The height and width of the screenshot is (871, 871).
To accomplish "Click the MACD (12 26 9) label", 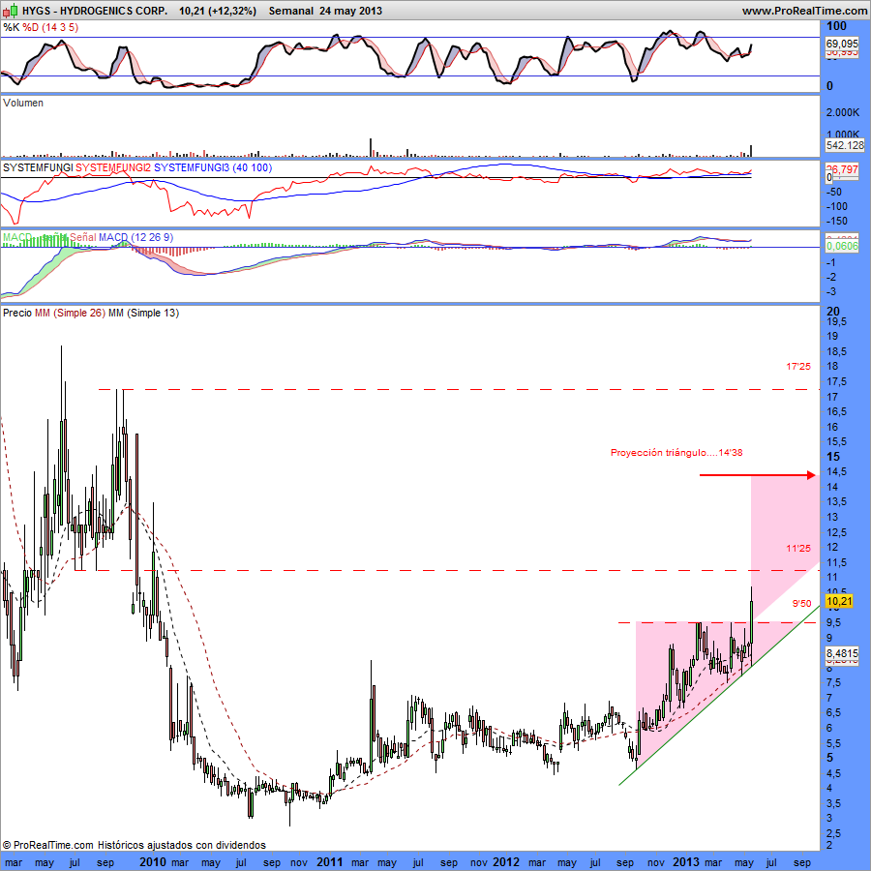I will (x=135, y=237).
